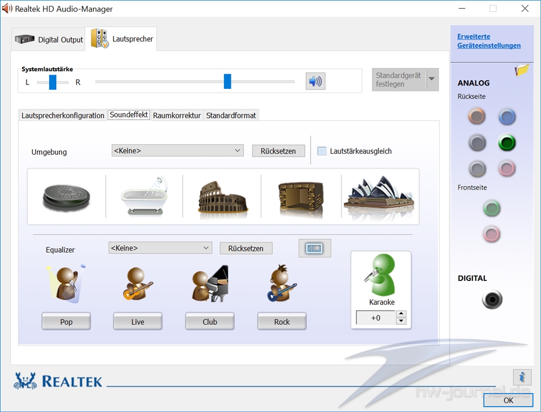This screenshot has height=412, width=541.
Task: Mute the system volume speaker icon
Action: coord(315,82)
